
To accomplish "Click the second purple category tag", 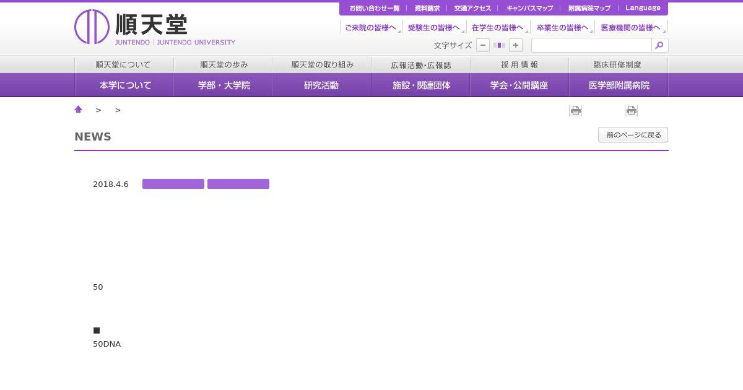I will [238, 184].
